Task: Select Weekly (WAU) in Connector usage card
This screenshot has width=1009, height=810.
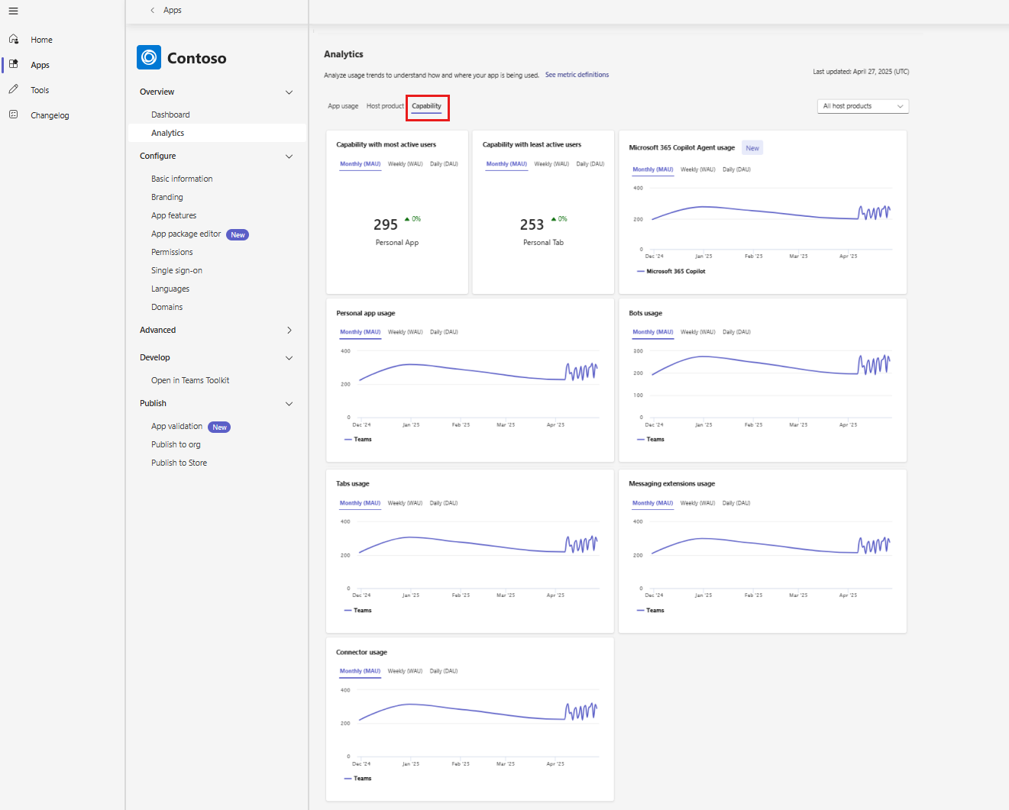Action: tap(405, 671)
